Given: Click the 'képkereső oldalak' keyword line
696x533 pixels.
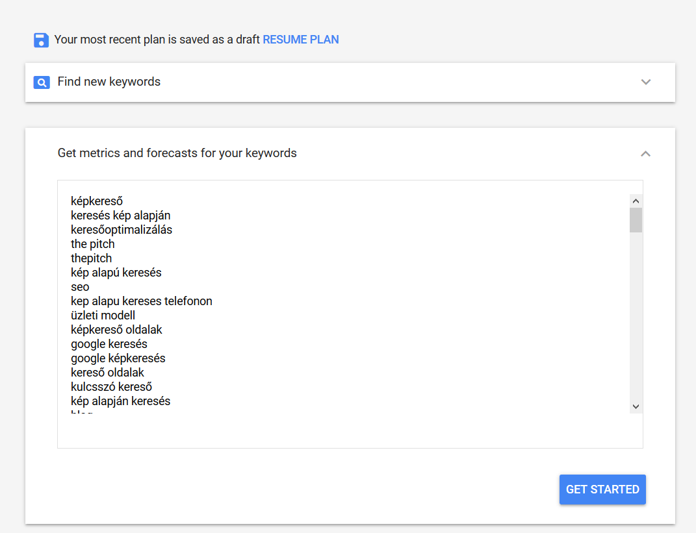Looking at the screenshot, I should pos(117,329).
